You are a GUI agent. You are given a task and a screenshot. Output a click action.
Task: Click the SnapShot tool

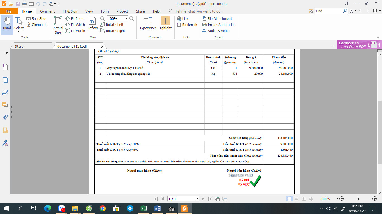point(37,18)
